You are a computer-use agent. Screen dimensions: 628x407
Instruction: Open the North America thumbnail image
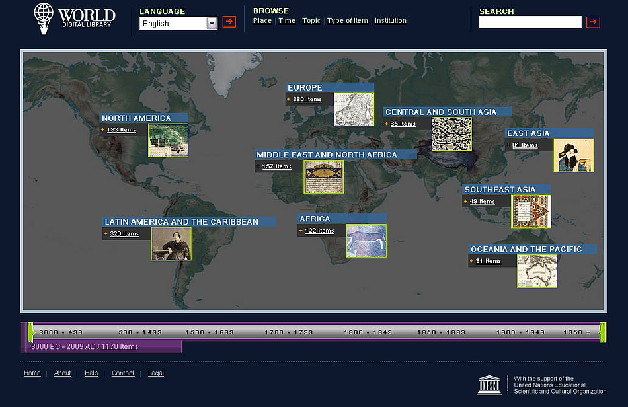[168, 139]
